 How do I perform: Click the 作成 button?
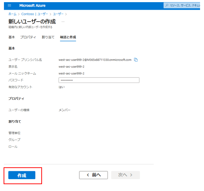[22, 175]
